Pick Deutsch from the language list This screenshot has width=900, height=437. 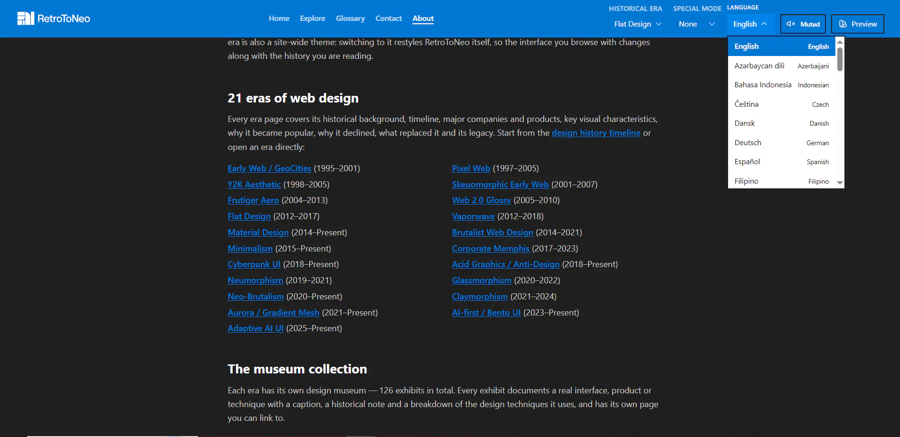(782, 143)
